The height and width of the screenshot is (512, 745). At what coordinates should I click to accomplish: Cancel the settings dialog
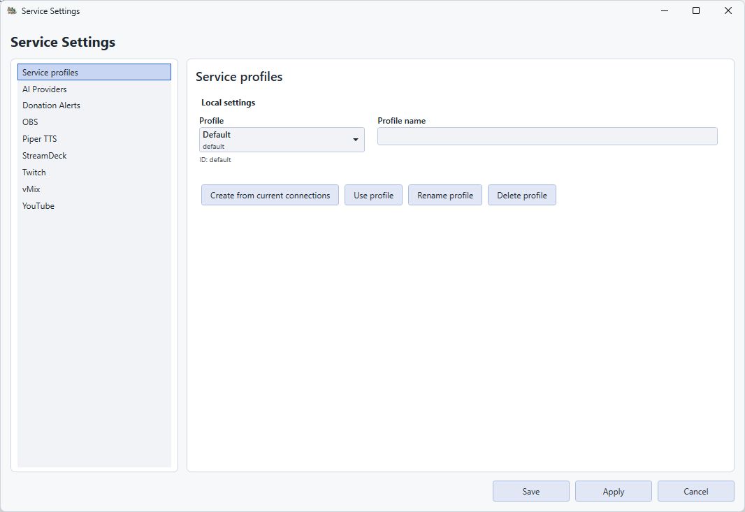695,491
